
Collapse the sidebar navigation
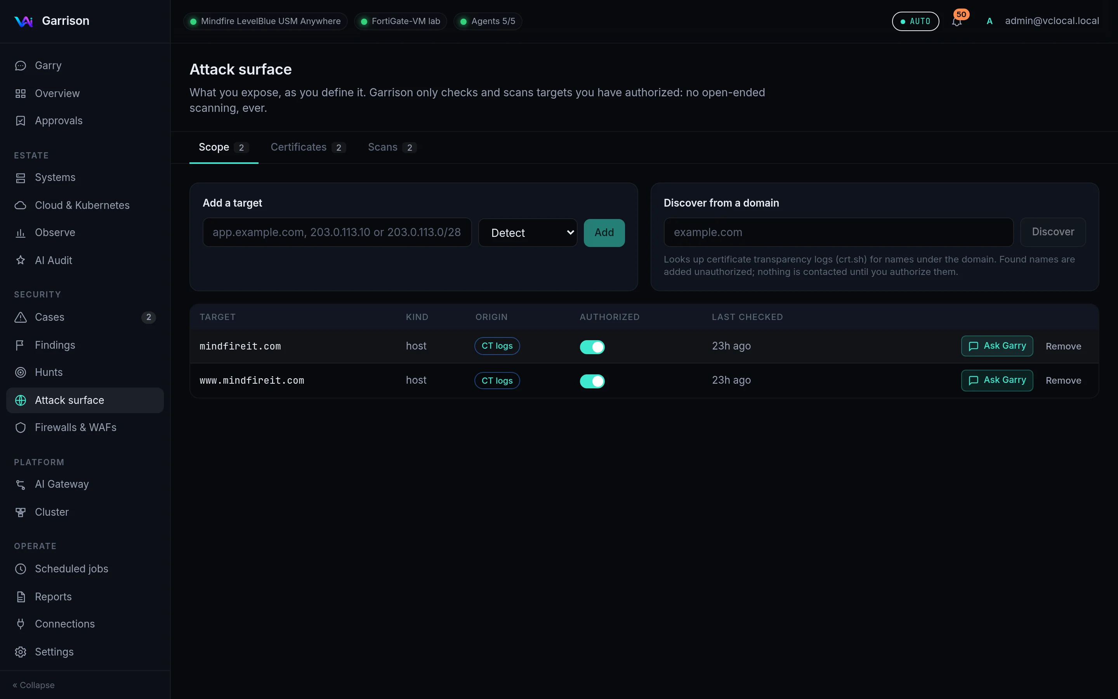tap(34, 685)
